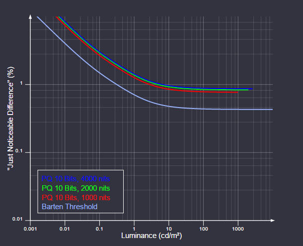Click the right end of the red 1000 nits curve

[x=237, y=92]
